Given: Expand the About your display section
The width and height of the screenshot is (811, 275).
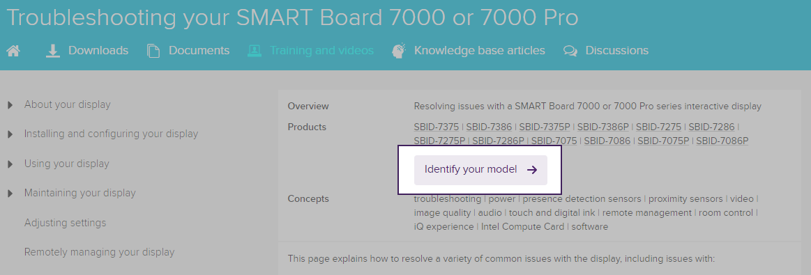Looking at the screenshot, I should click(10, 105).
